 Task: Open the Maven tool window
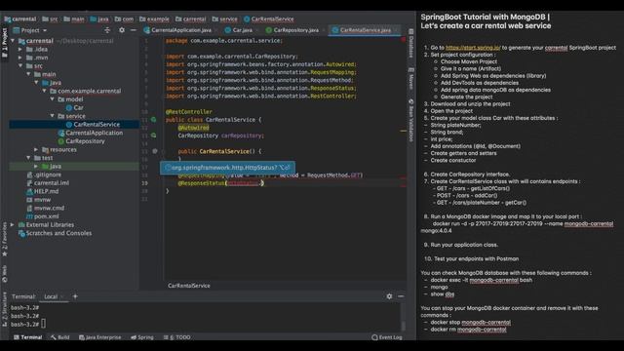411,79
